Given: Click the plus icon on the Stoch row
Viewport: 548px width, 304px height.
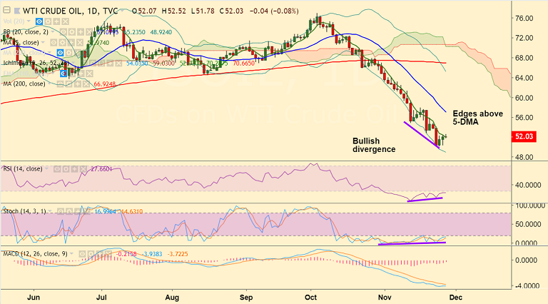Looking at the screenshot, I should point(78,211).
